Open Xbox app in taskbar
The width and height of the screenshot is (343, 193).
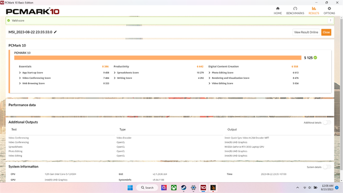coord(173,188)
